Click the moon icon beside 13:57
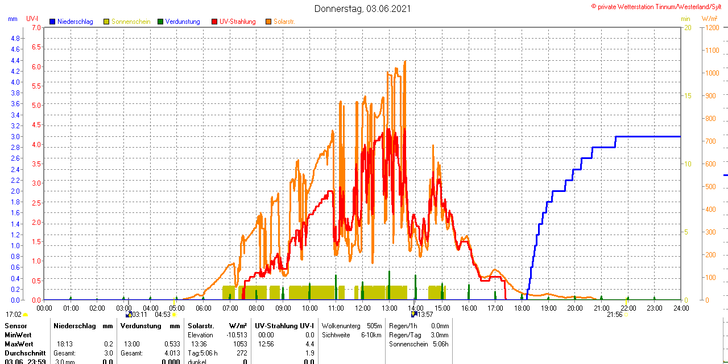The image size is (728, 364). (413, 314)
